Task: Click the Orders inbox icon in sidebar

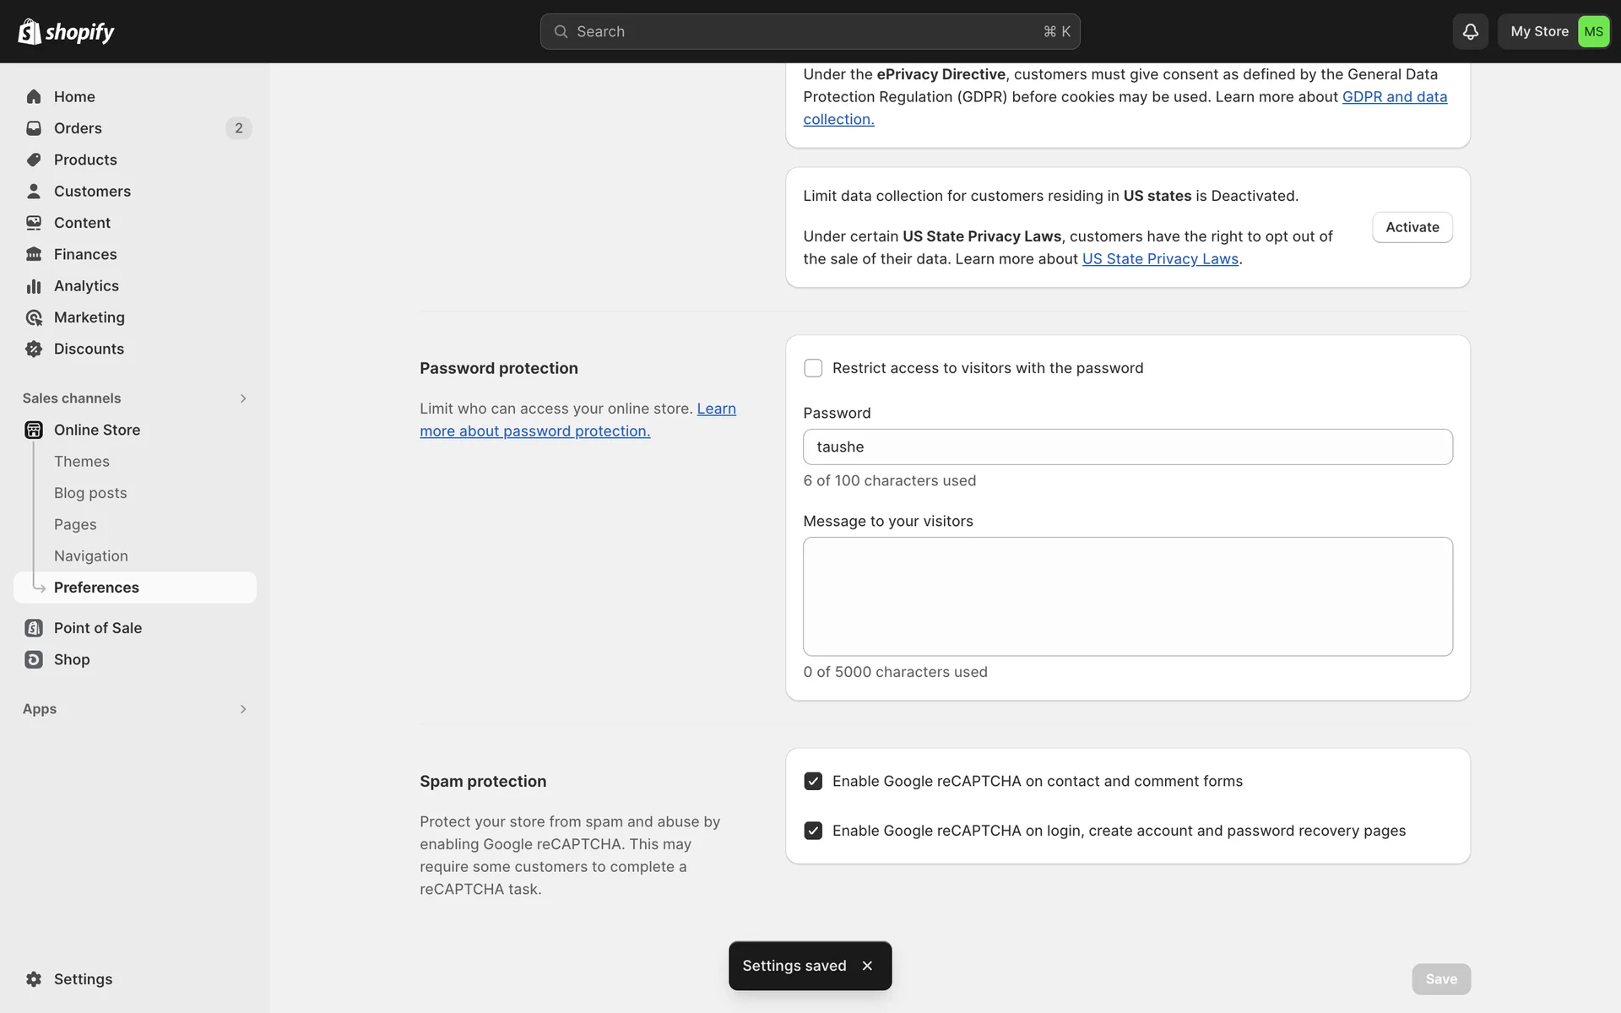Action: click(34, 128)
